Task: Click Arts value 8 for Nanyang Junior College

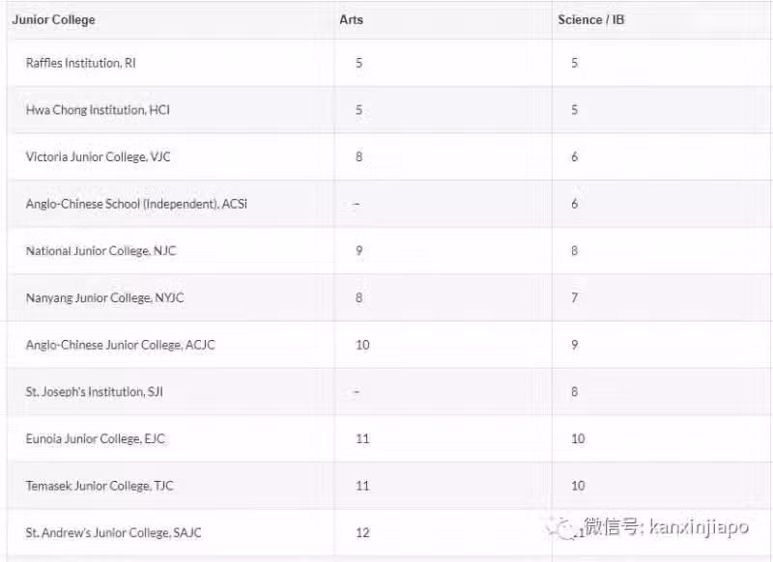Action: 358,297
